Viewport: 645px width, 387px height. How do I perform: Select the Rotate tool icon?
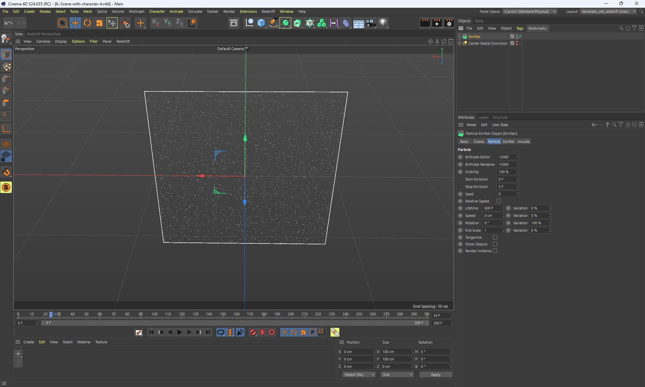coord(87,23)
